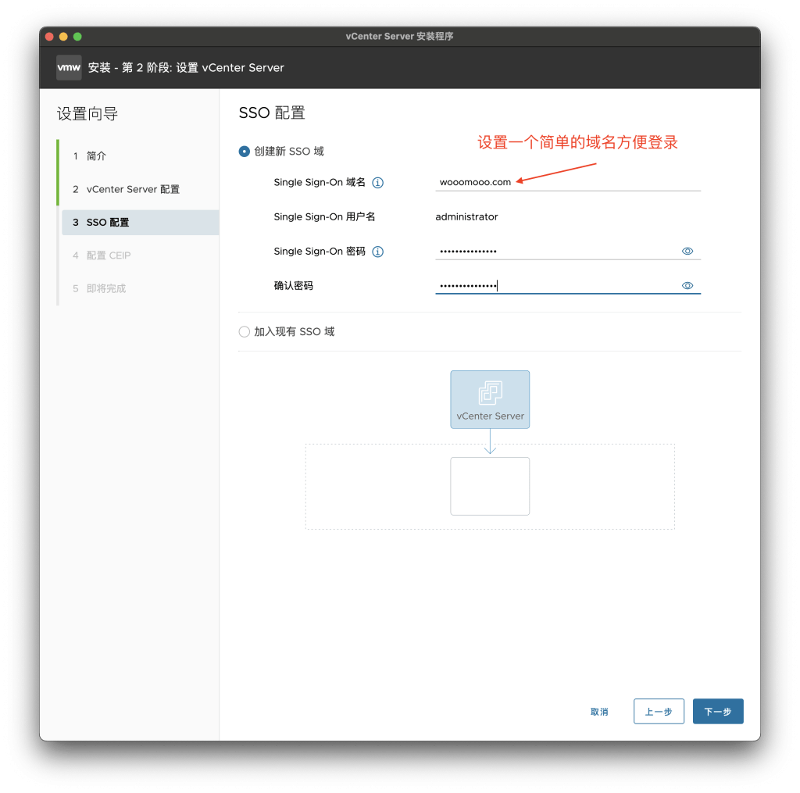This screenshot has width=800, height=793.
Task: Click the 取消 link
Action: click(599, 712)
